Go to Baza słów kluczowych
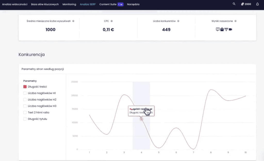This screenshot has height=161, width=264. click(x=45, y=4)
